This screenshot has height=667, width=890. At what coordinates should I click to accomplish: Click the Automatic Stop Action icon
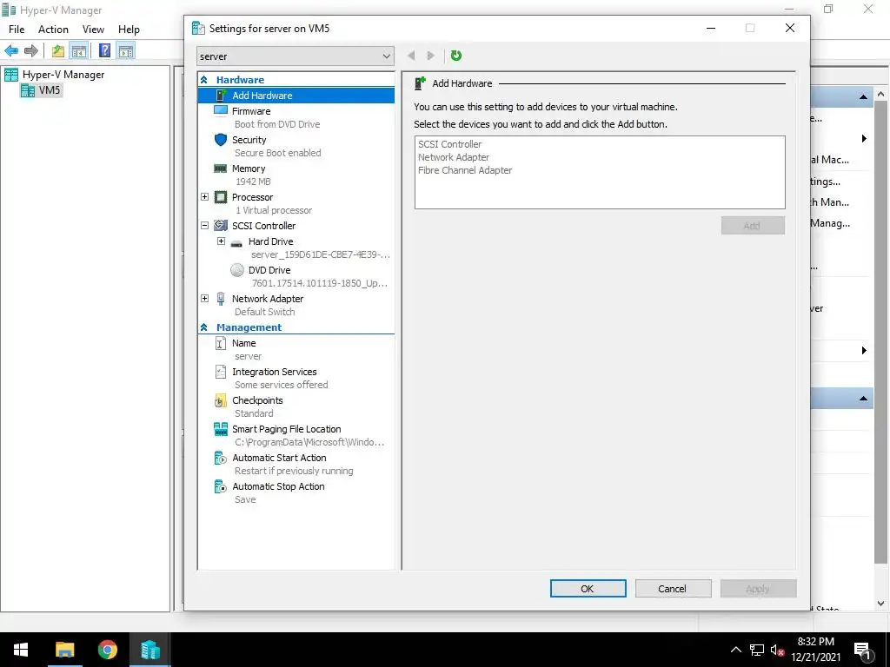(x=220, y=486)
